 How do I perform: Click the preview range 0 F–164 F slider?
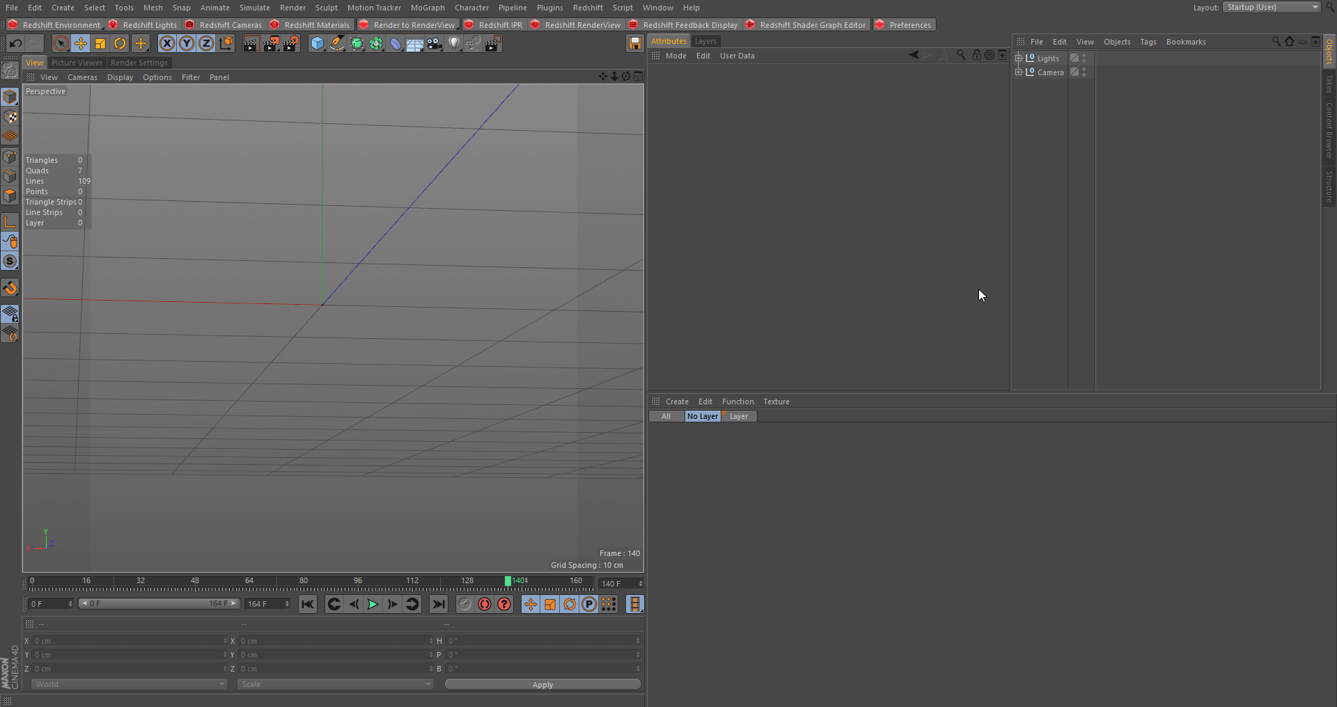pyautogui.click(x=159, y=603)
